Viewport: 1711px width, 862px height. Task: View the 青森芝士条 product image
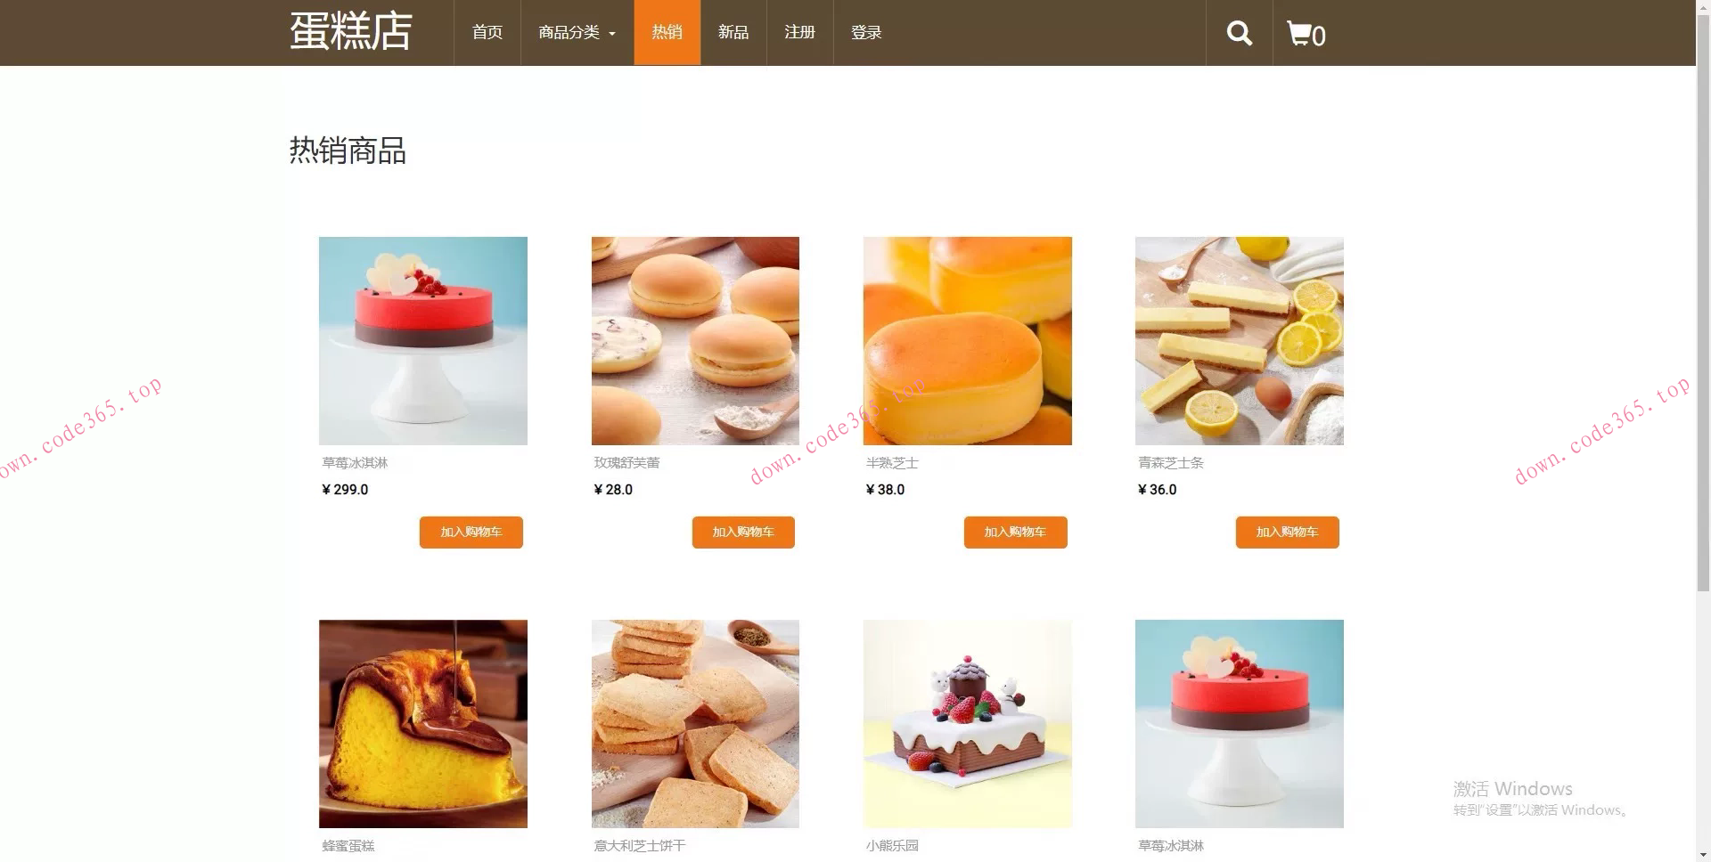point(1240,341)
